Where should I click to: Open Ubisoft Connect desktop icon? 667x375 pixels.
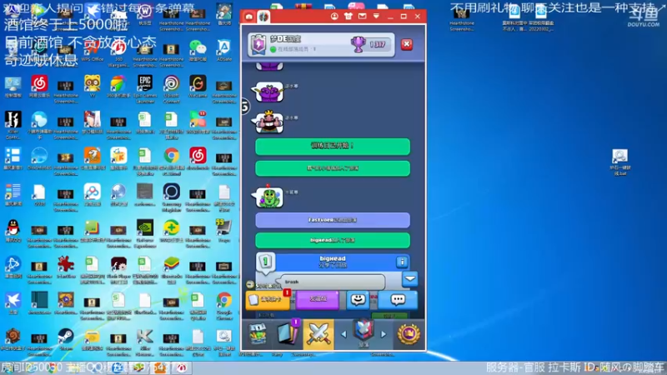click(172, 88)
